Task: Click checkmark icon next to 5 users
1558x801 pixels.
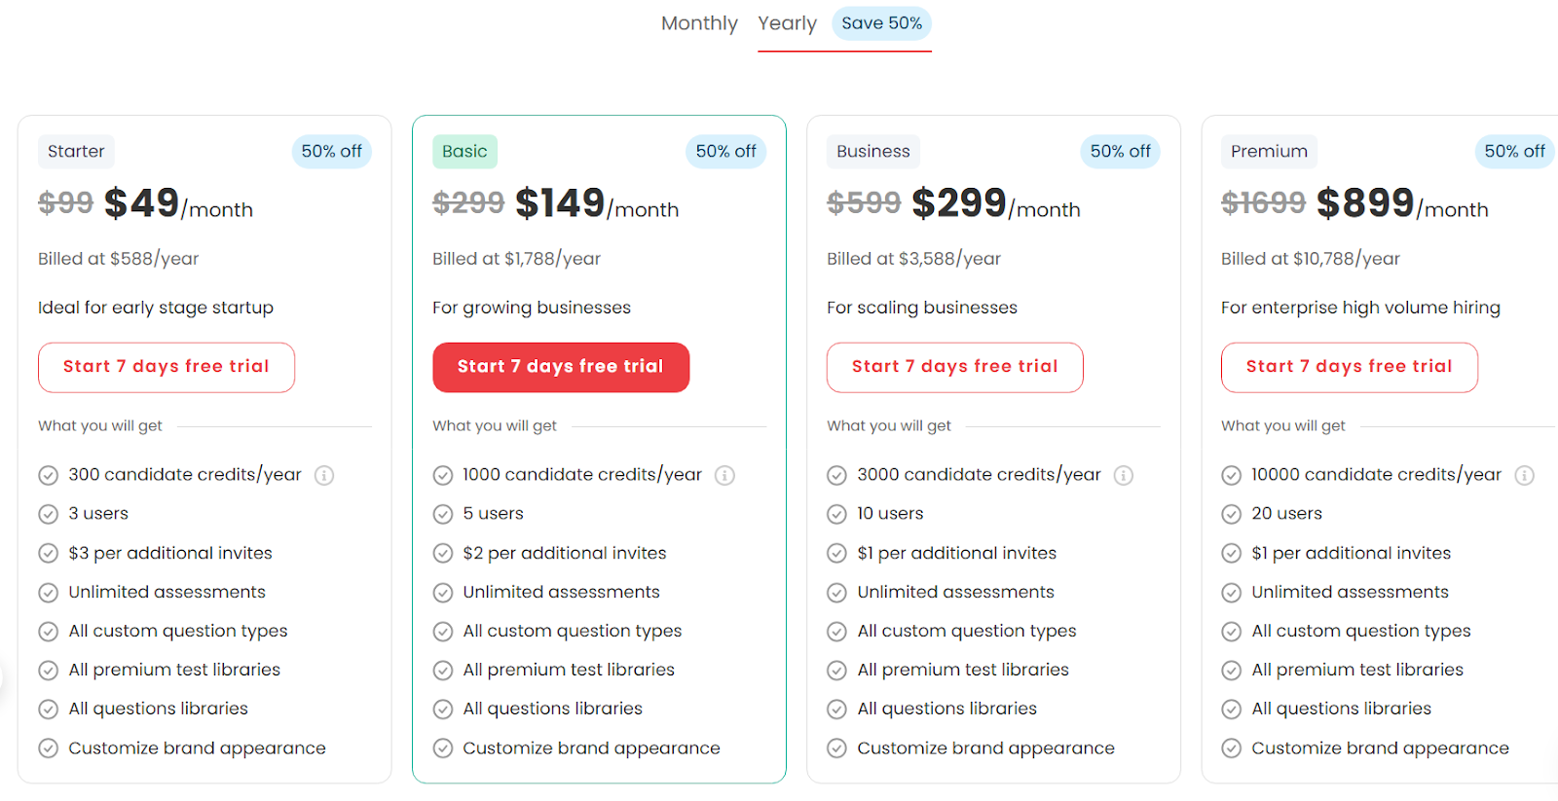Action: (443, 514)
